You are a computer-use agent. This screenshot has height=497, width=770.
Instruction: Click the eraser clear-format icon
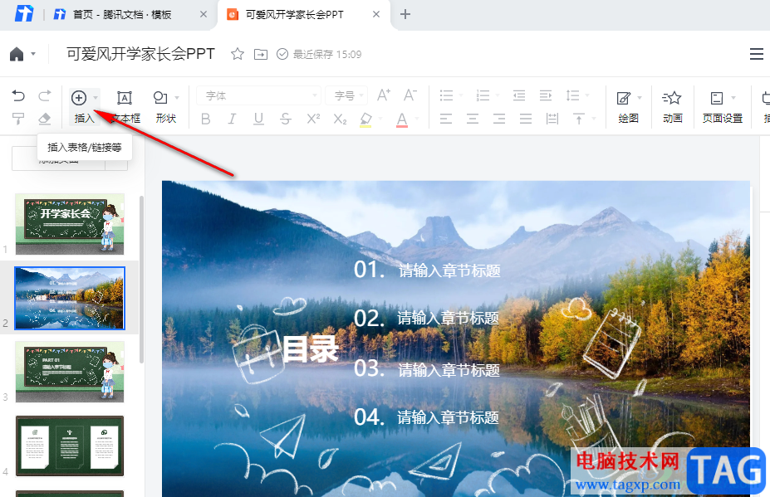pyautogui.click(x=45, y=119)
